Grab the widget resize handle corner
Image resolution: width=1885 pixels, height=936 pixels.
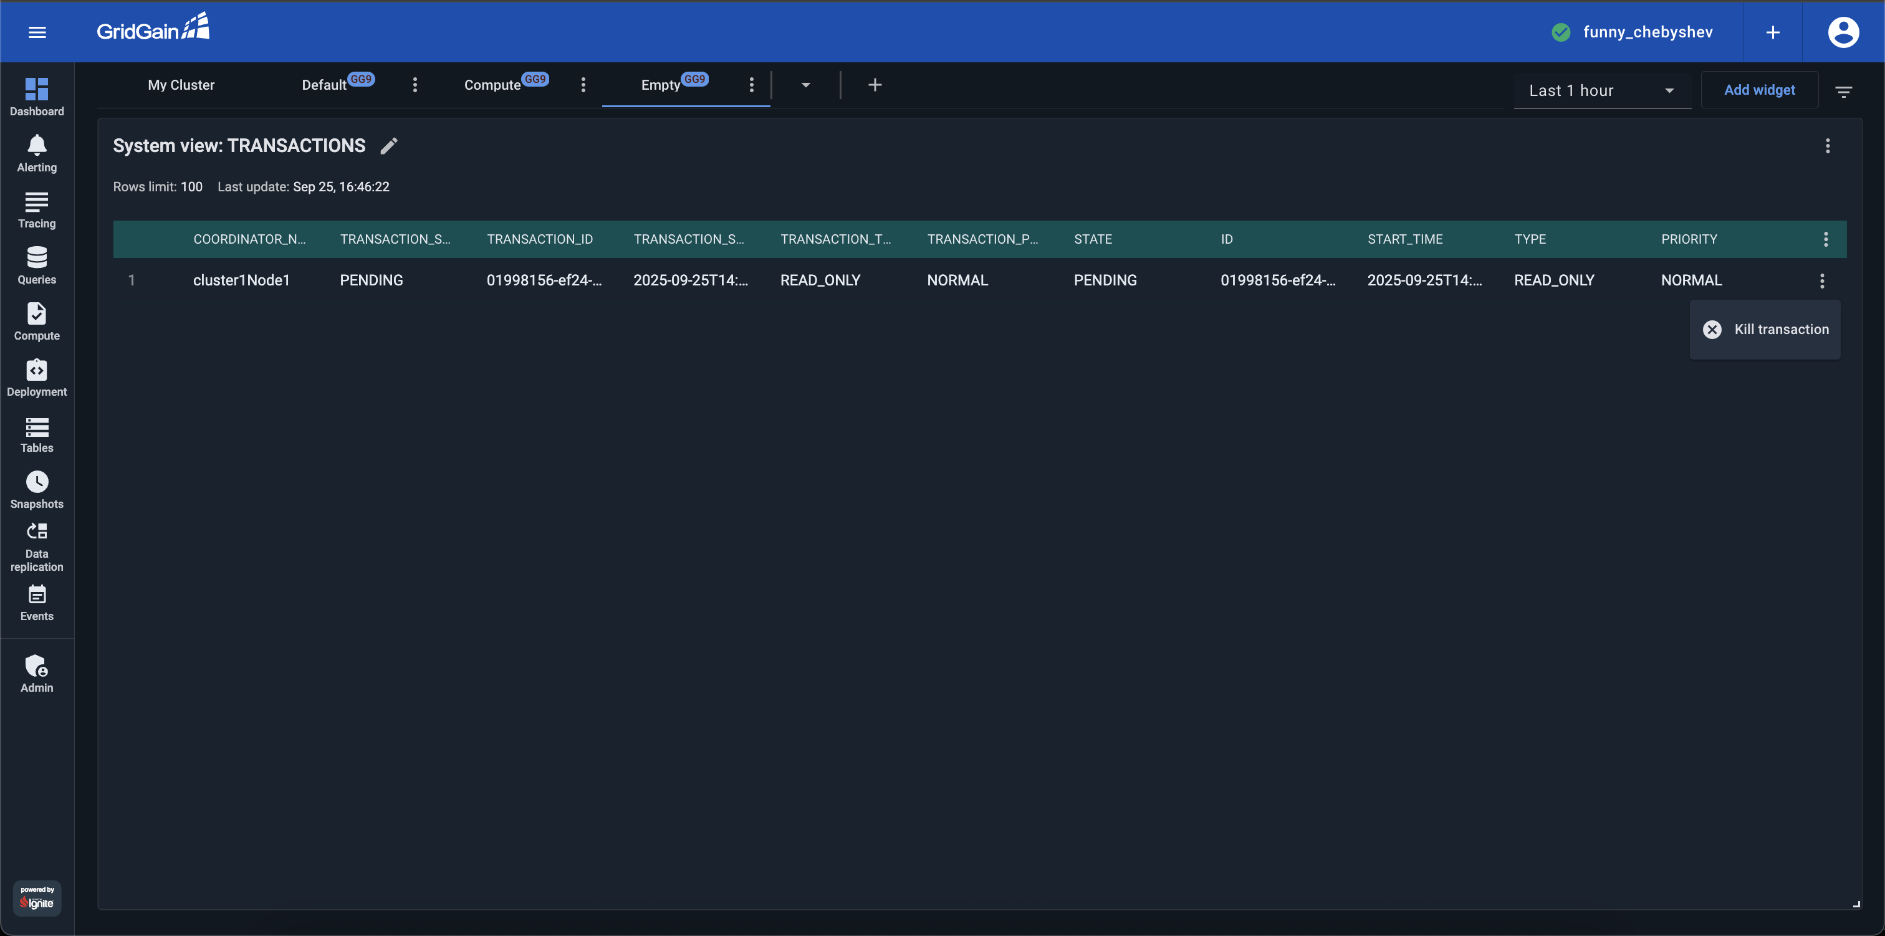1856,904
